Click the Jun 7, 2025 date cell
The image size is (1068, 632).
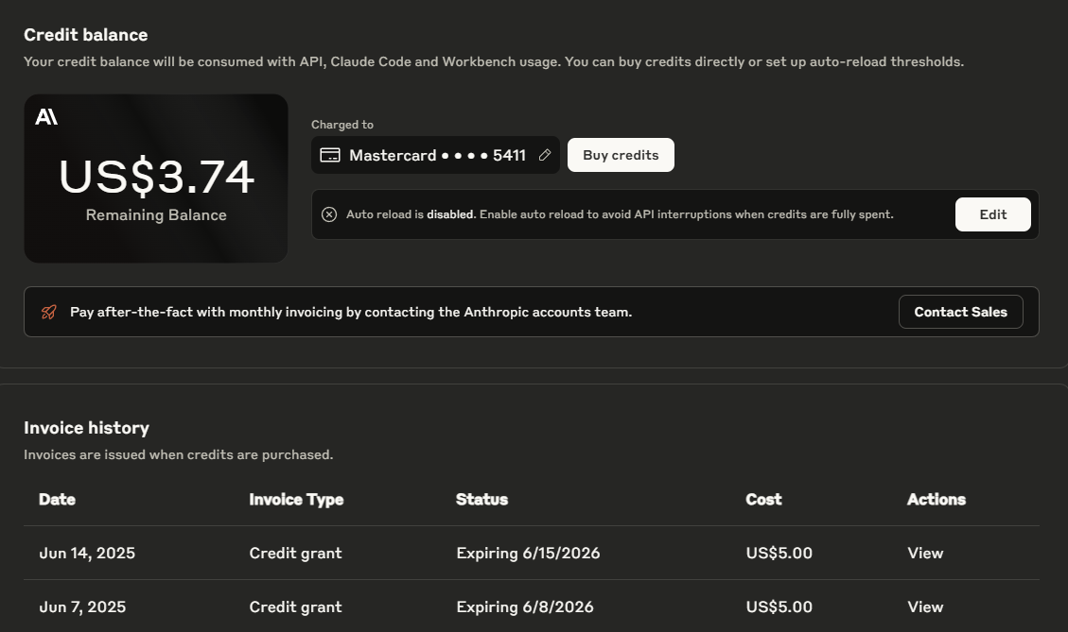point(82,606)
